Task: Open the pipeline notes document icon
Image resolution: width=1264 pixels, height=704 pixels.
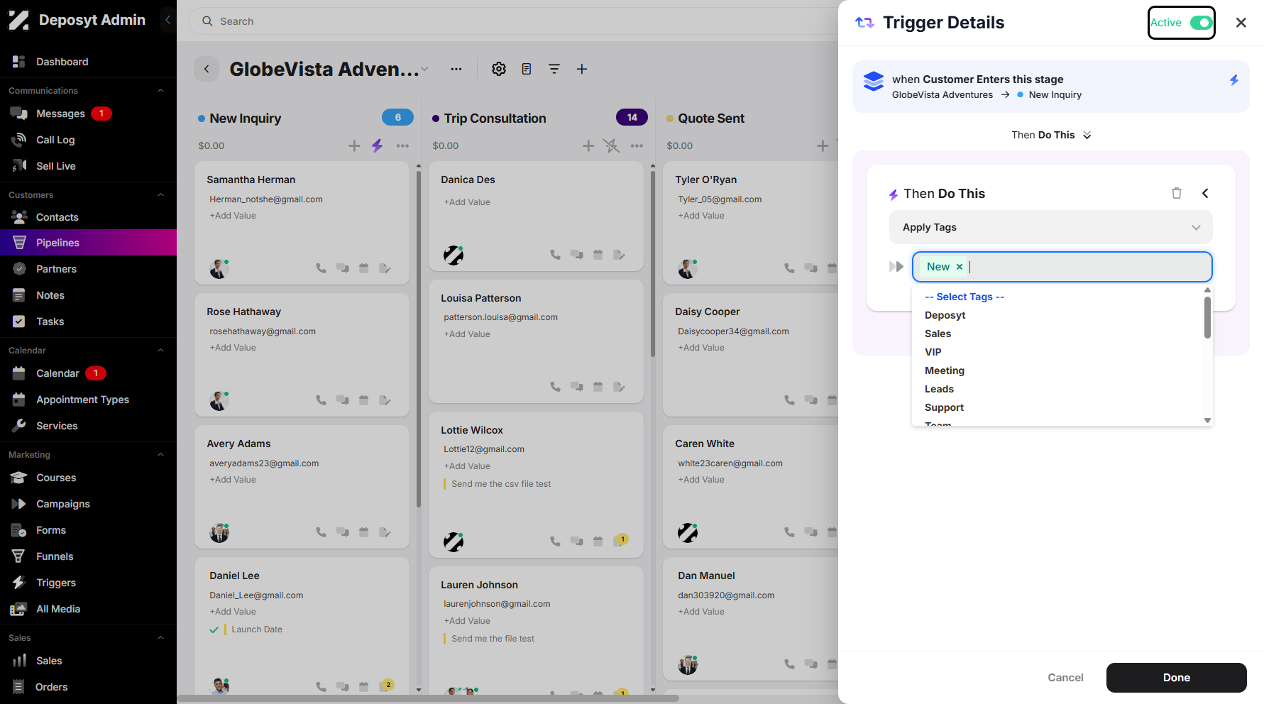Action: pos(527,69)
